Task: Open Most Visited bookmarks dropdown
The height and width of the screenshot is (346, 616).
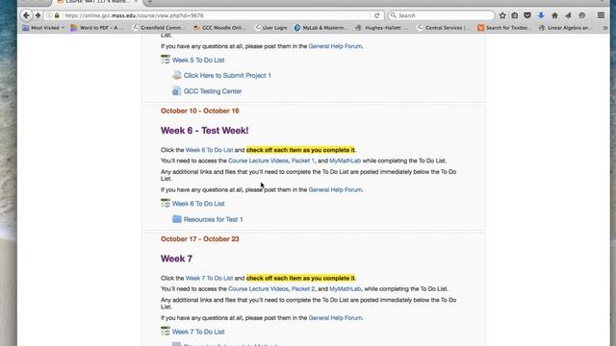Action: point(43,28)
